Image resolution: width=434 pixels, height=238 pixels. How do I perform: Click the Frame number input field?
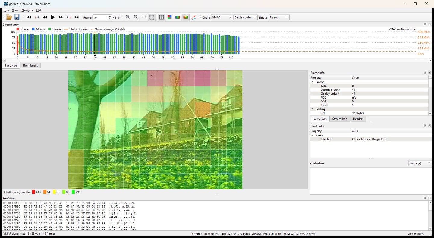coord(100,17)
